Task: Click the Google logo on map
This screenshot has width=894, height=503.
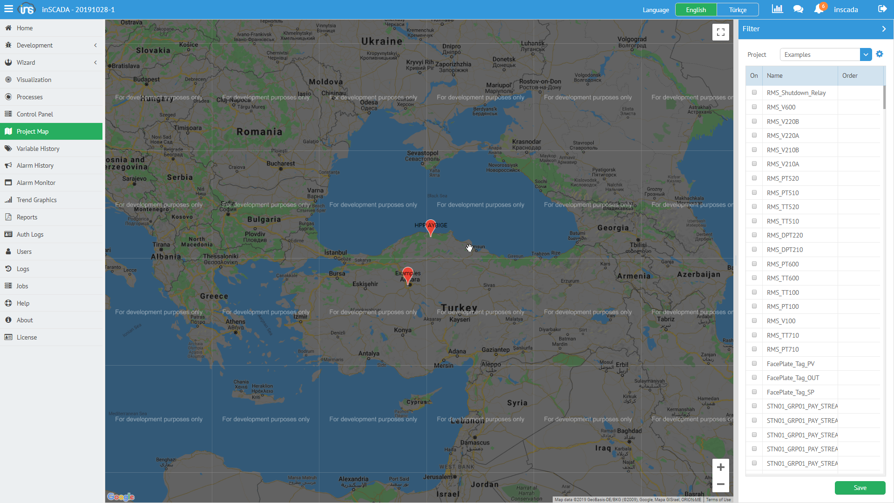Action: click(x=121, y=497)
